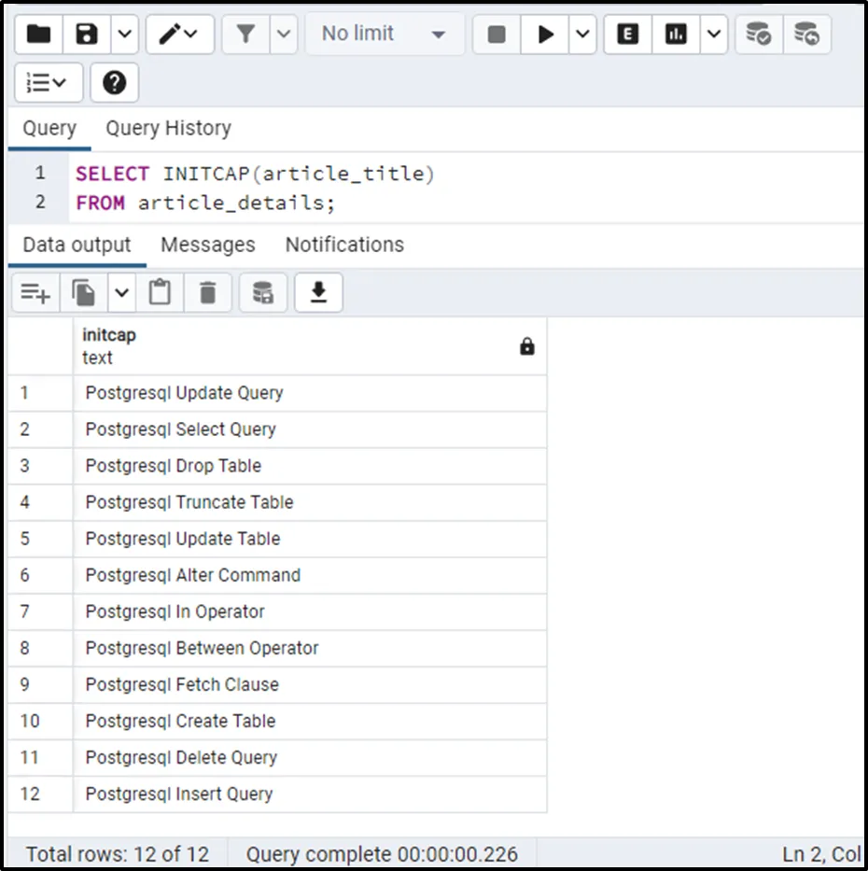868x871 pixels.
Task: Switch to the Query History tab
Action: click(x=168, y=129)
